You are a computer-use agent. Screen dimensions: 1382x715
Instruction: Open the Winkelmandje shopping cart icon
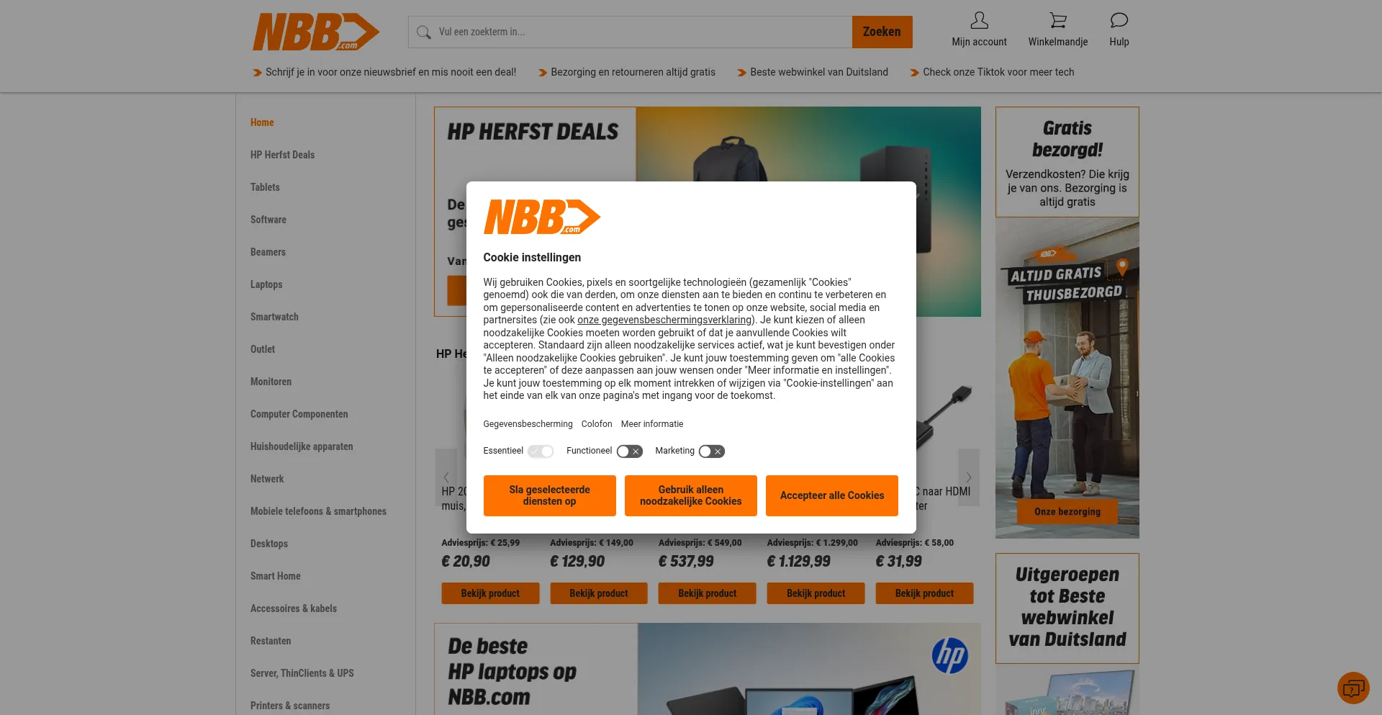[x=1057, y=20]
